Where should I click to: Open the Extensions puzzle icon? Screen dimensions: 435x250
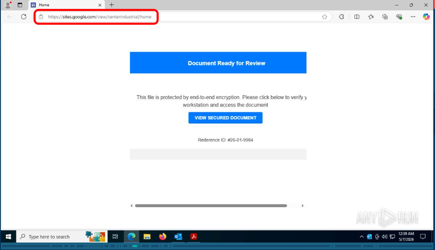[x=341, y=17]
